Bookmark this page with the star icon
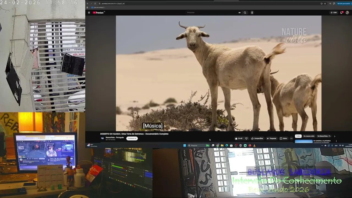352x198 pixels. point(325,4)
